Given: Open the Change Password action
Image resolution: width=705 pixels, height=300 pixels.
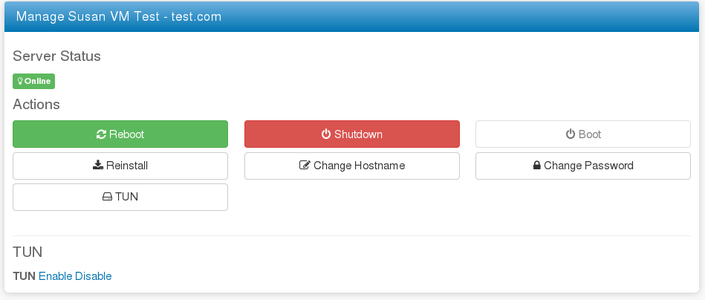Looking at the screenshot, I should tap(583, 166).
